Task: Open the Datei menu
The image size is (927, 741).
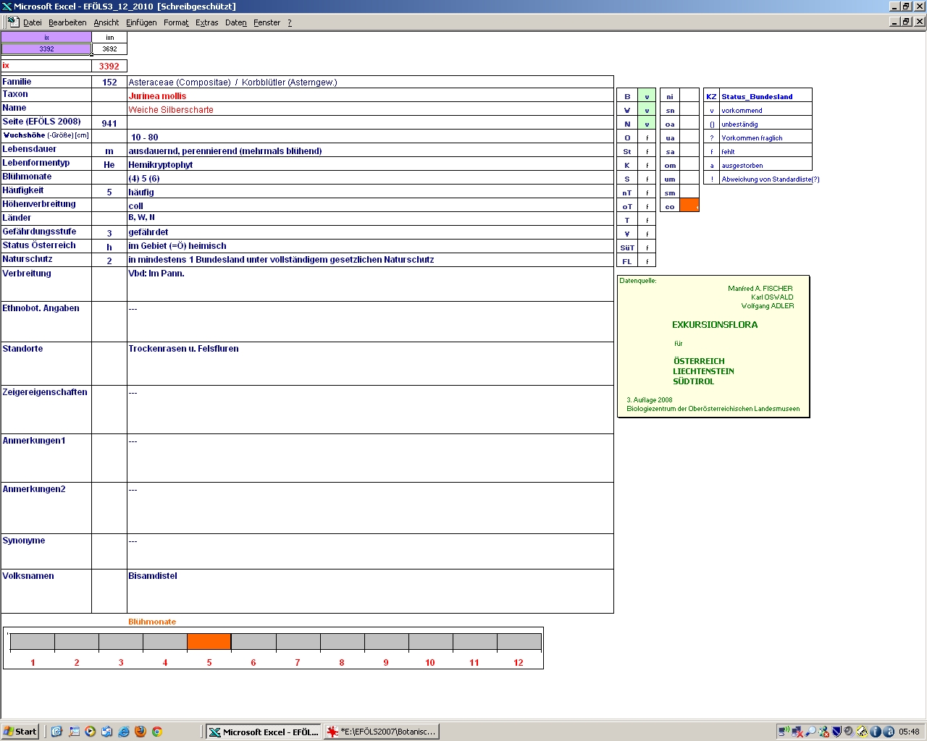Action: coord(32,22)
